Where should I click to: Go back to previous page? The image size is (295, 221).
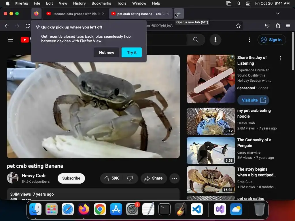[7, 26]
